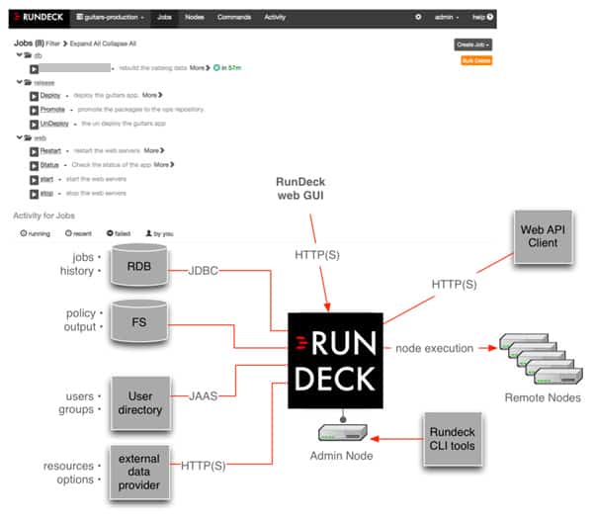Run the Deploy job with its play icon
Image resolution: width=595 pixels, height=522 pixels.
(x=35, y=95)
